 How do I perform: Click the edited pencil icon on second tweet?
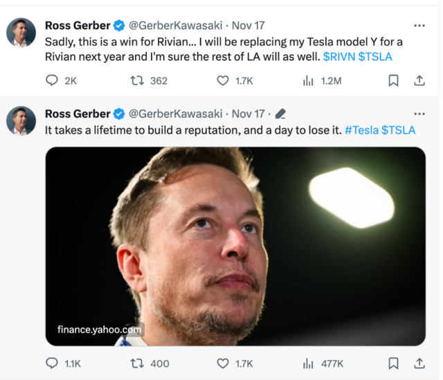280,114
